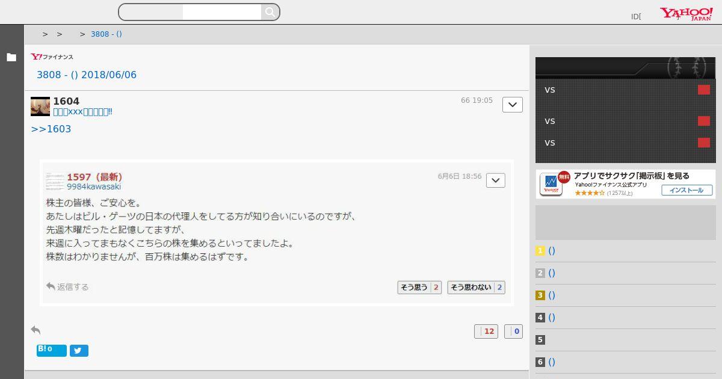The width and height of the screenshot is (722, 379).
Task: View avatar thumbnail of quoted post 1597
Action: pos(55,181)
